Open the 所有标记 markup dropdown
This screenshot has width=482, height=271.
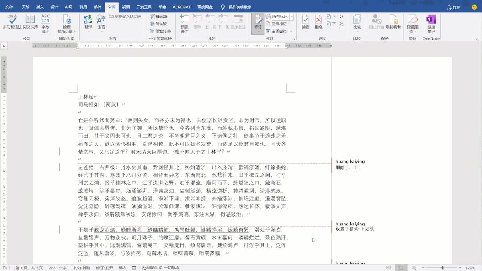280,16
